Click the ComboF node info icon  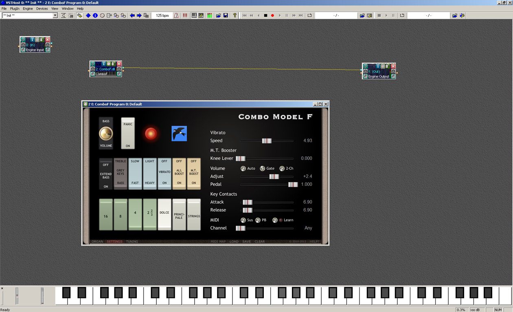103,64
